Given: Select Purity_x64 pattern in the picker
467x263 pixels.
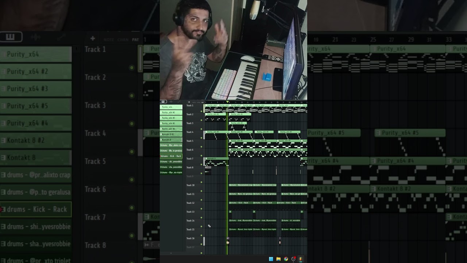Looking at the screenshot, I should [x=171, y=107].
